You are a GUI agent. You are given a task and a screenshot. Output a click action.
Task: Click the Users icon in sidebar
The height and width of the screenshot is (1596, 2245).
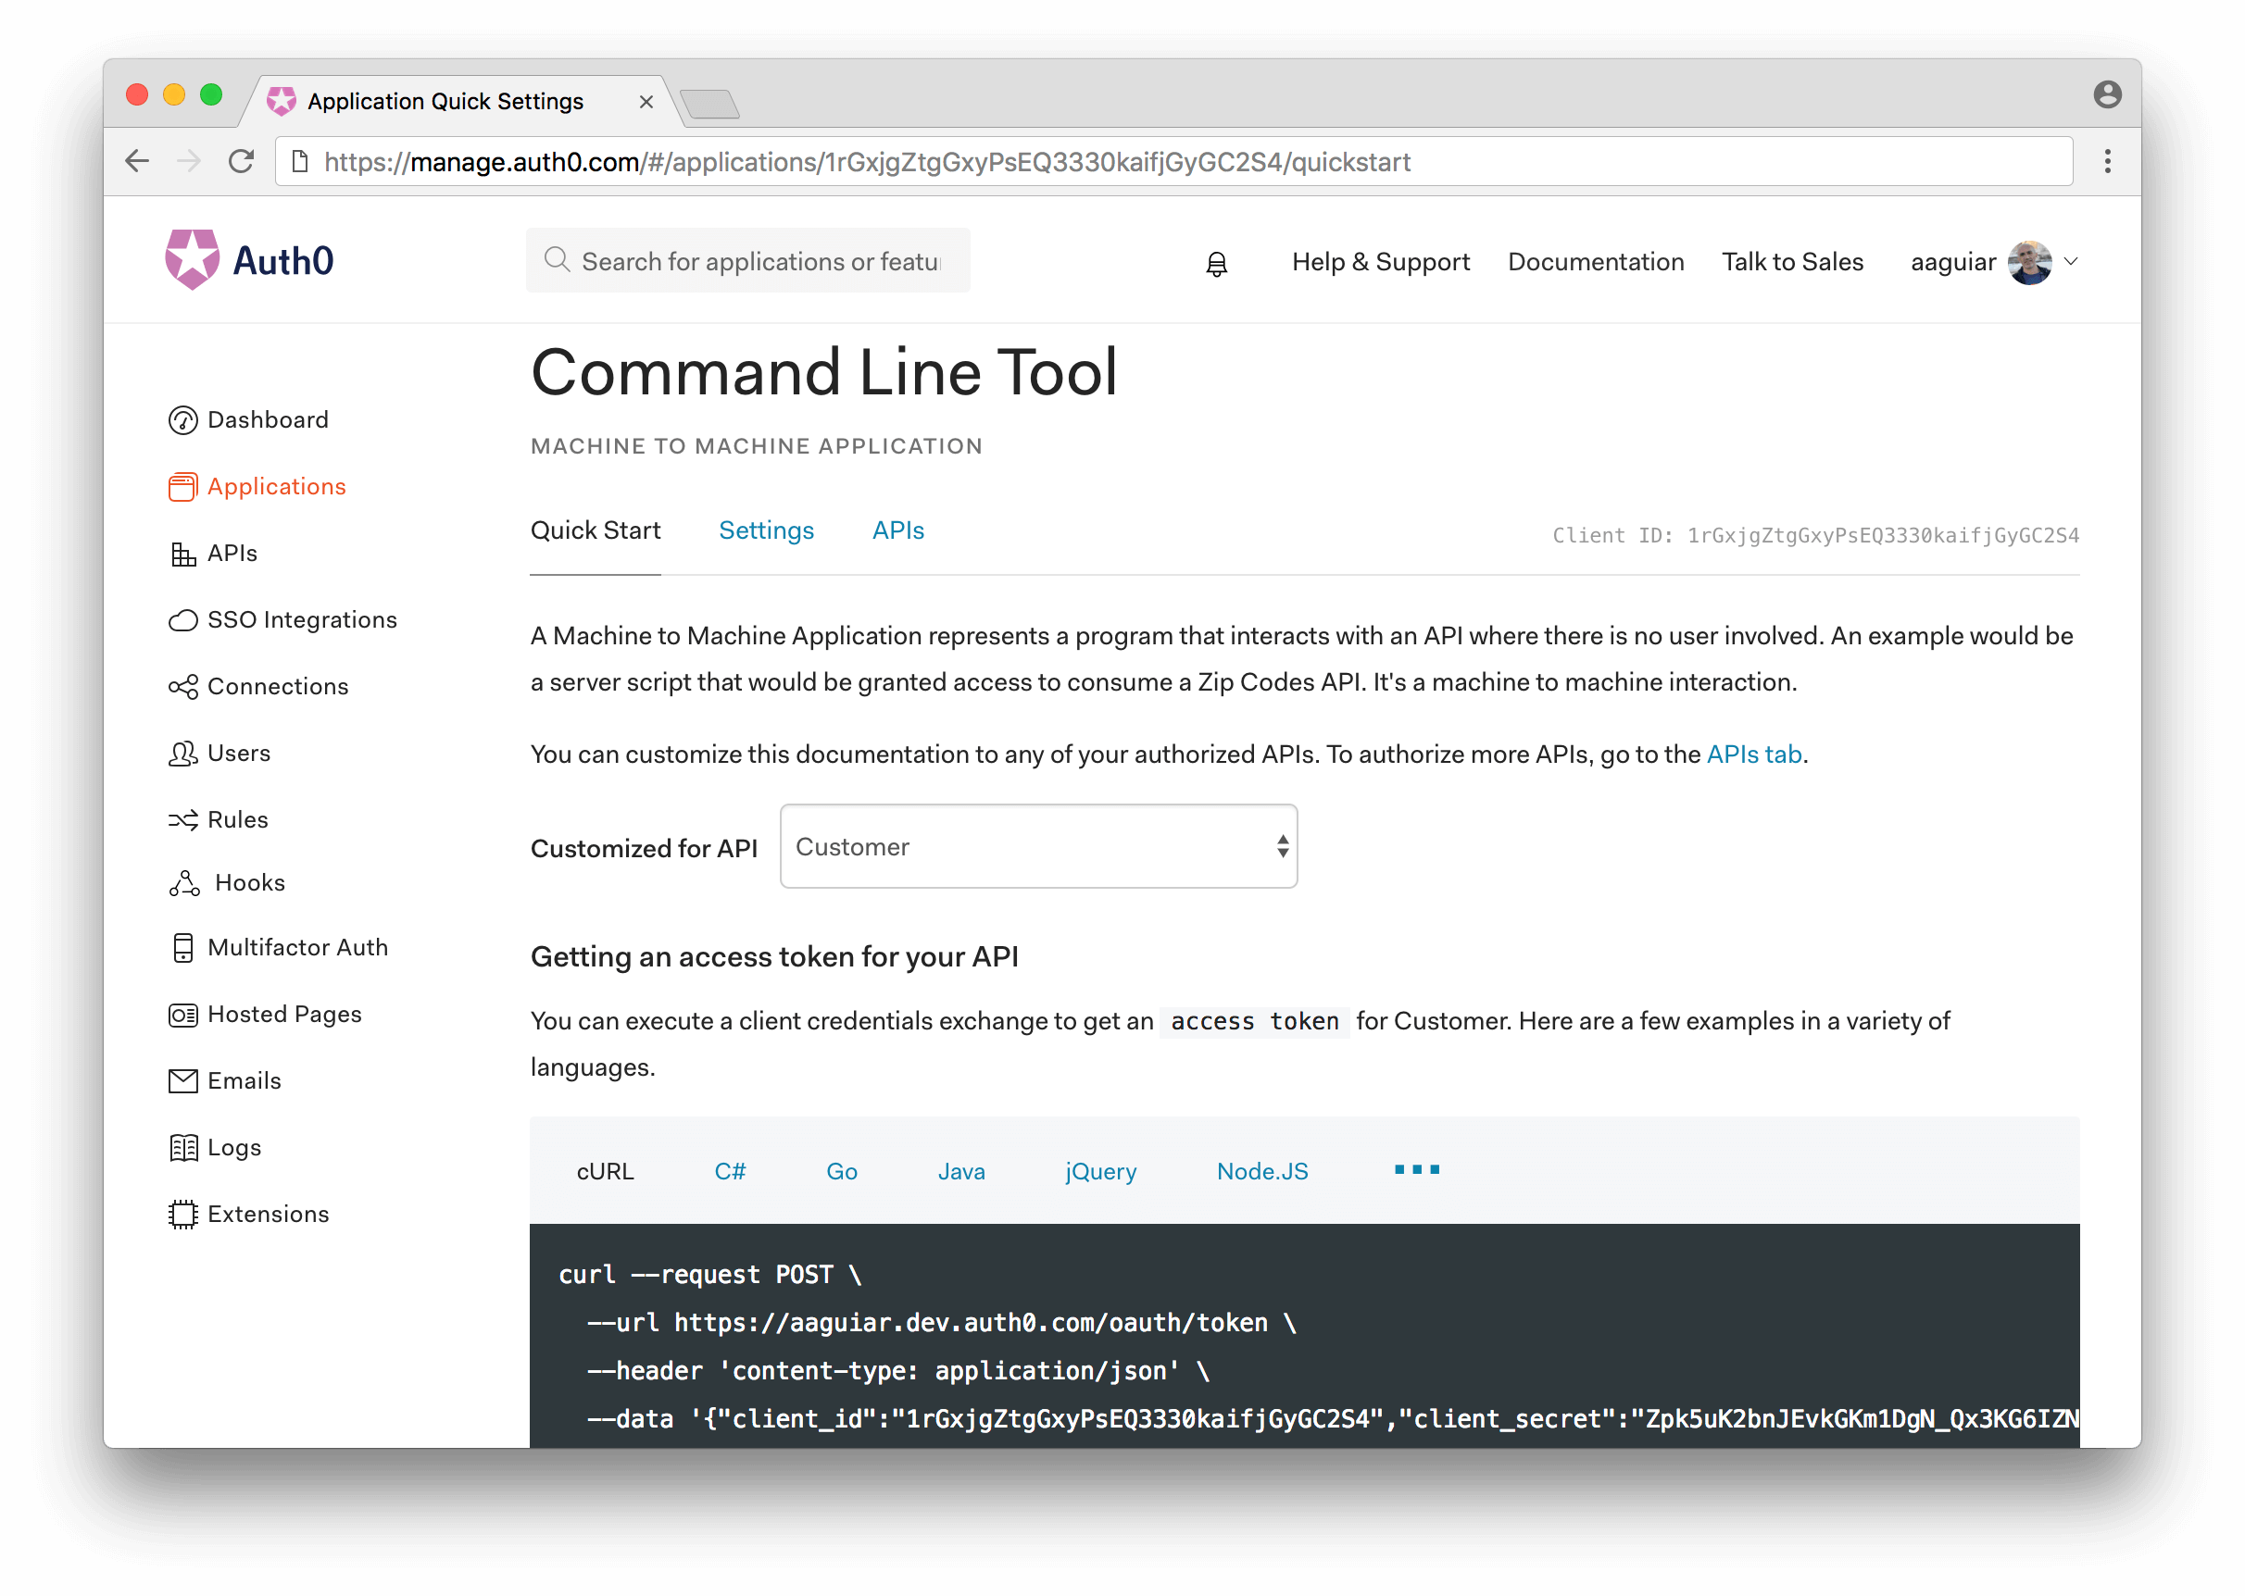tap(182, 754)
